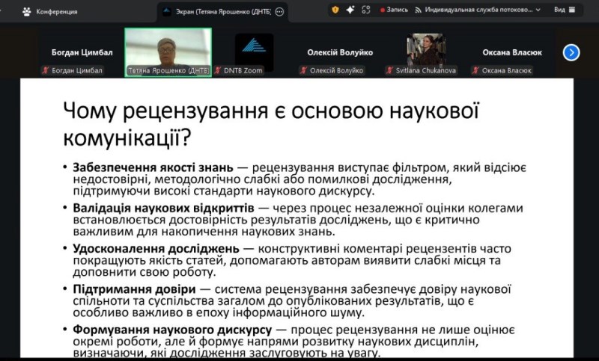The image size is (599, 361).
Task: Select the Экран Тетяна Ярошенко tab
Action: pos(217,12)
